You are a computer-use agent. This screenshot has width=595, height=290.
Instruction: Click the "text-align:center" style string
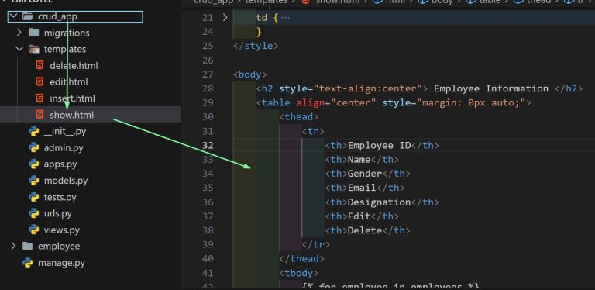[368, 89]
